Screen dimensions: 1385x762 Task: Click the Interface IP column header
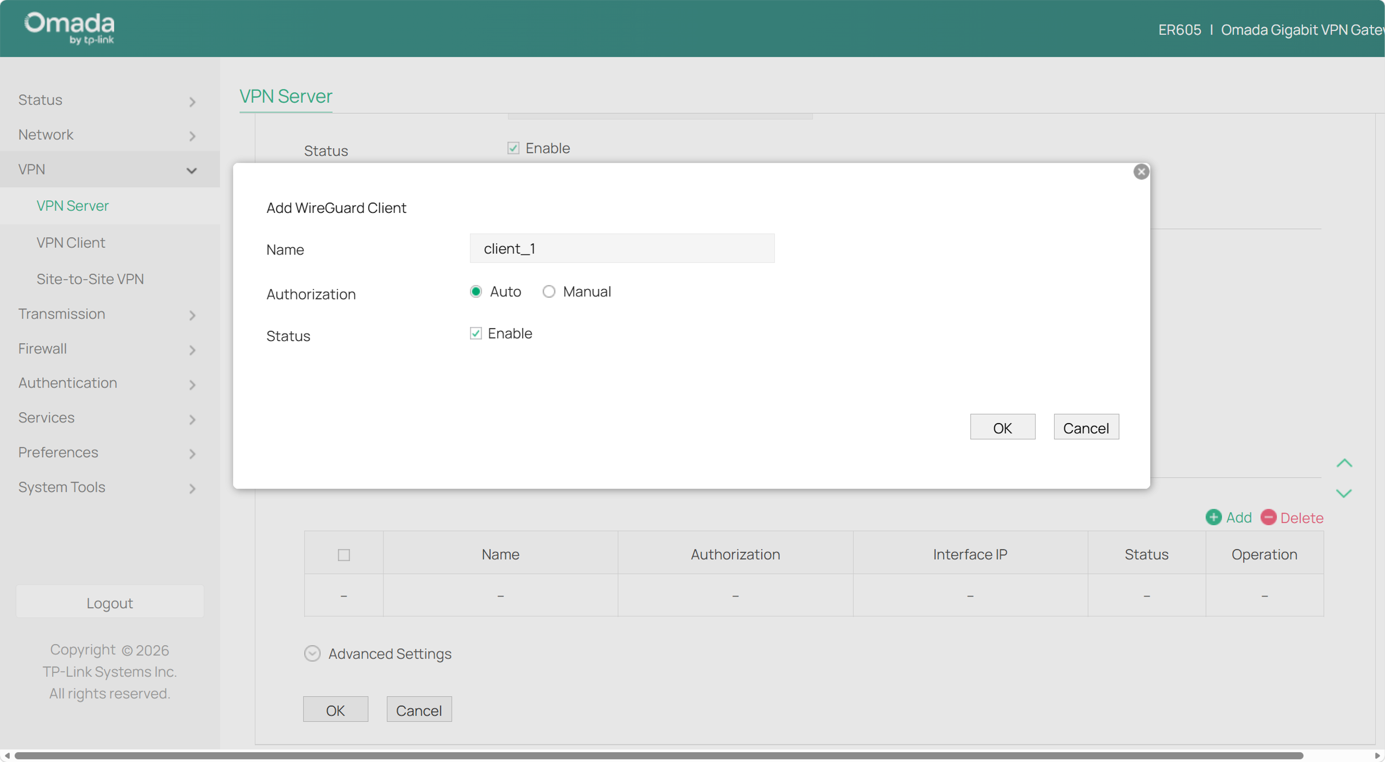(970, 554)
